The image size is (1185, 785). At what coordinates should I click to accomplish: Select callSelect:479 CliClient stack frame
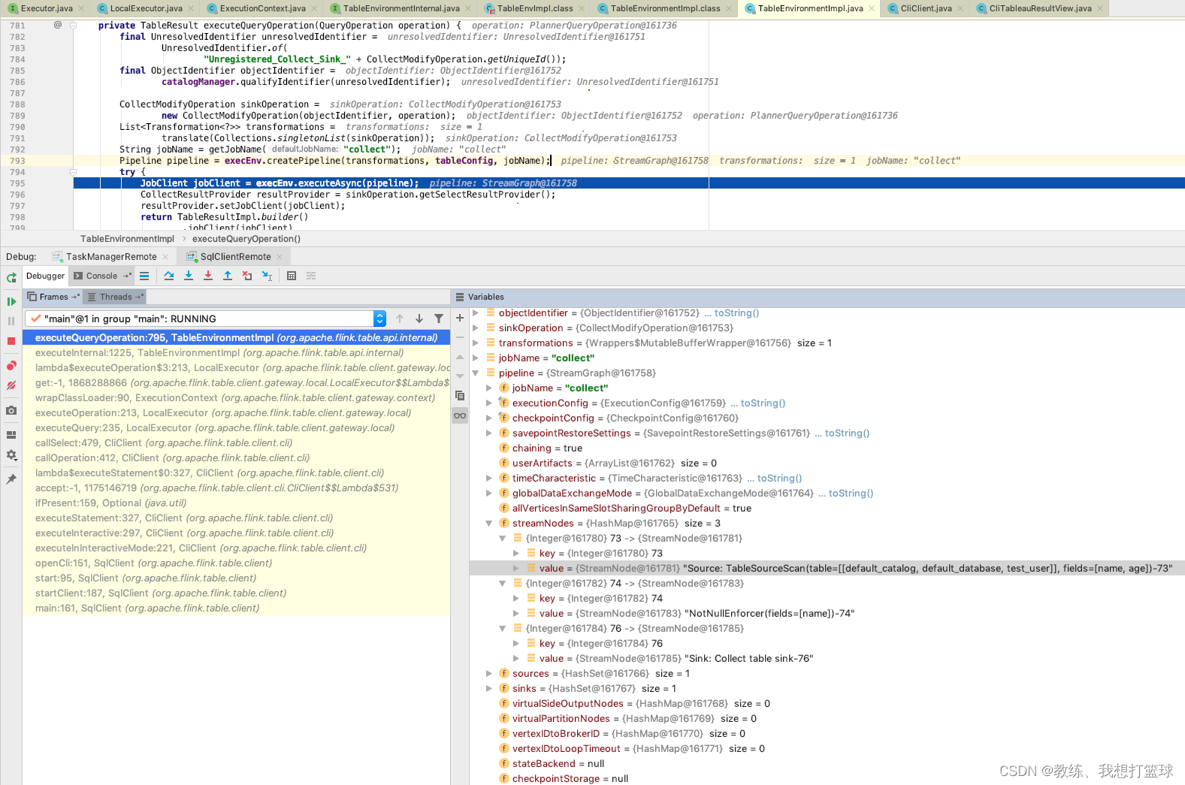click(x=236, y=443)
